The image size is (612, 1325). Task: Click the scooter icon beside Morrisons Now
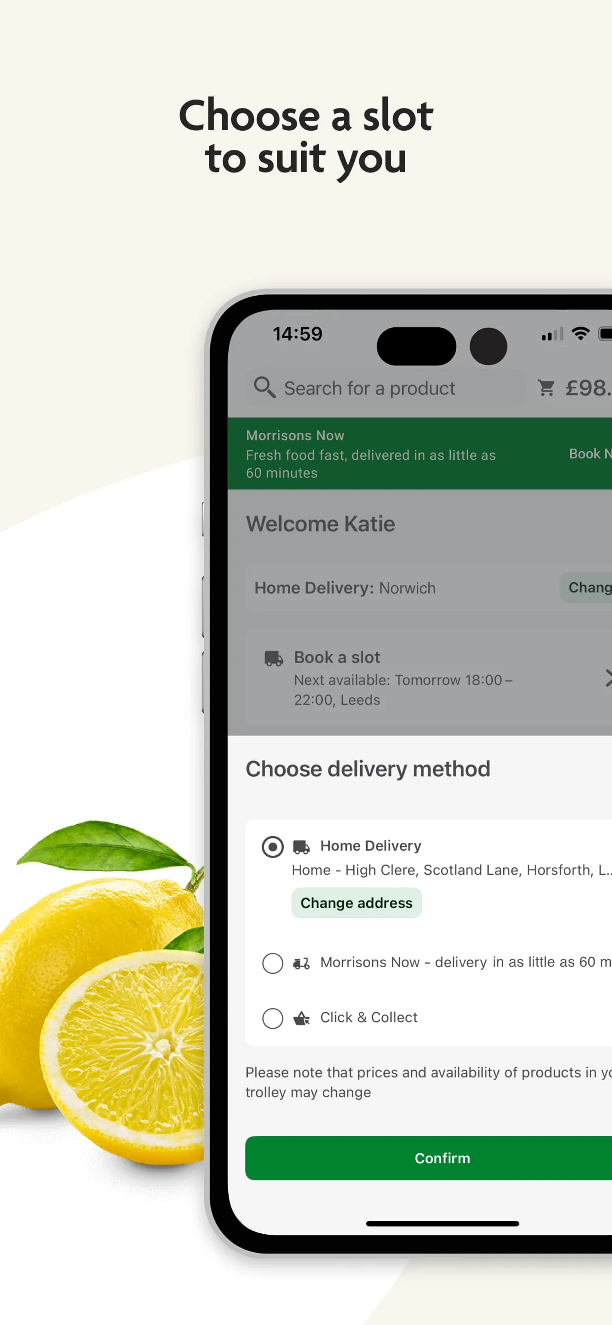303,963
